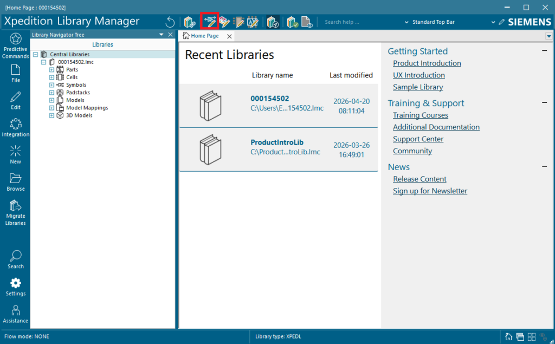This screenshot has height=344, width=555.
Task: Click the Search help input field
Action: pyautogui.click(x=358, y=22)
